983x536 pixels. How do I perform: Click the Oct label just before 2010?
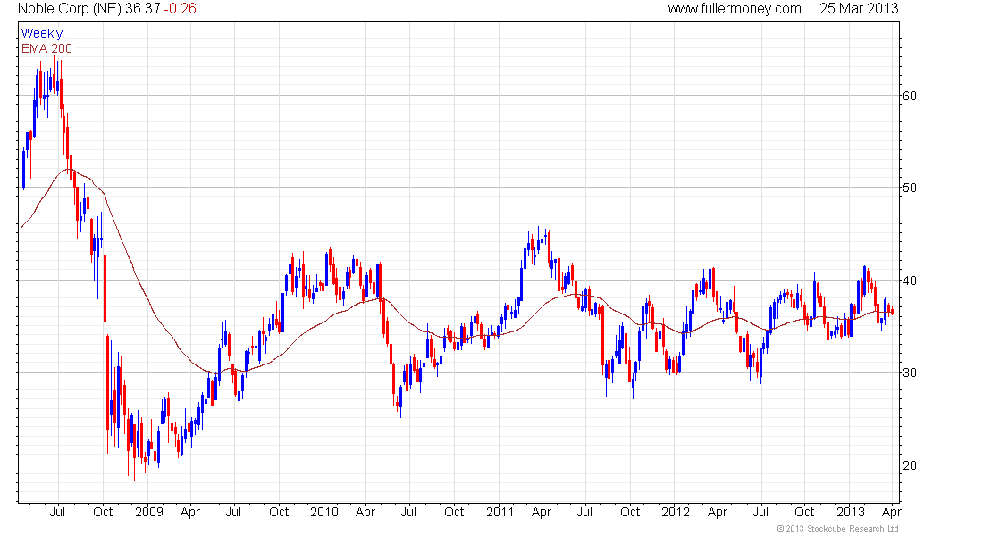click(x=278, y=512)
